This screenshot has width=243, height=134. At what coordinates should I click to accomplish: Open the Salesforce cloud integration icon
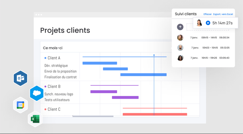(x=37, y=93)
